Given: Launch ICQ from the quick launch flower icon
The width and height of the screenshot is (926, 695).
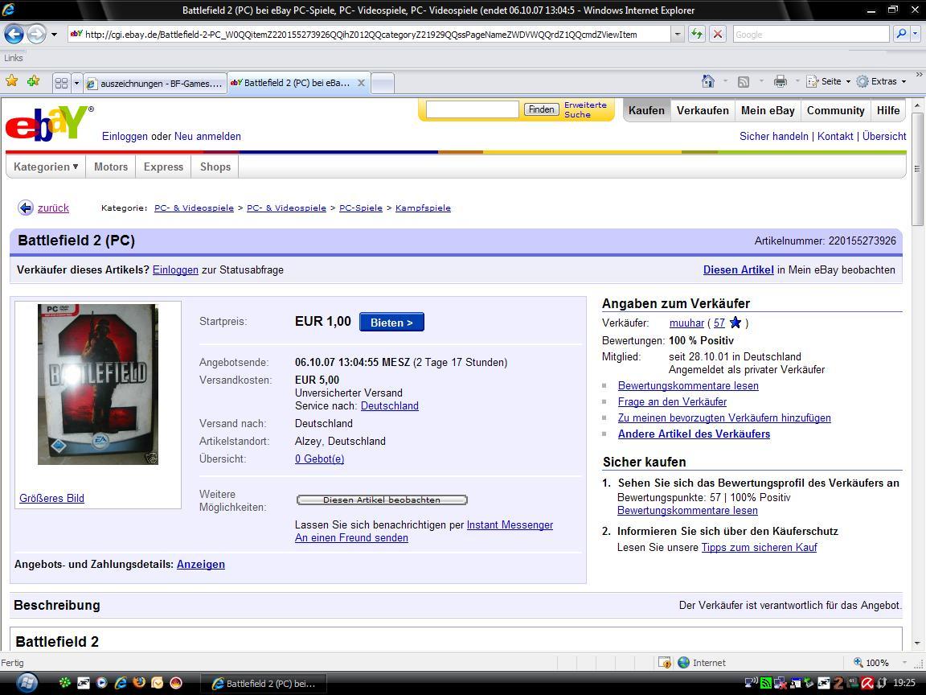Looking at the screenshot, I should 65,683.
